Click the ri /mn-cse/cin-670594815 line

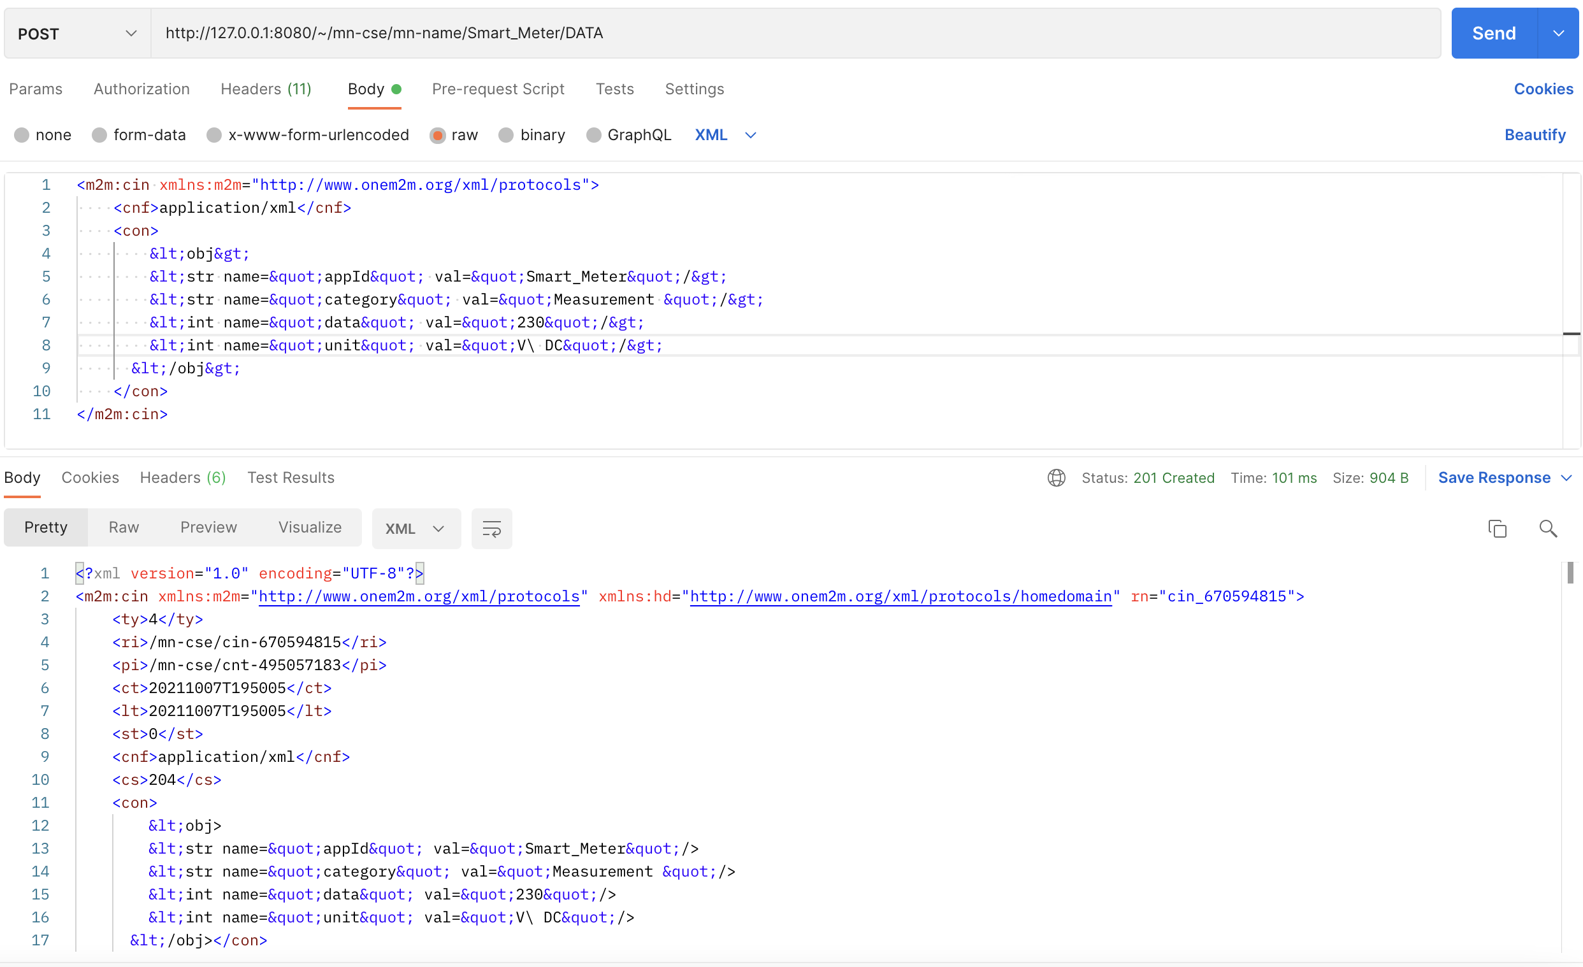coord(249,642)
